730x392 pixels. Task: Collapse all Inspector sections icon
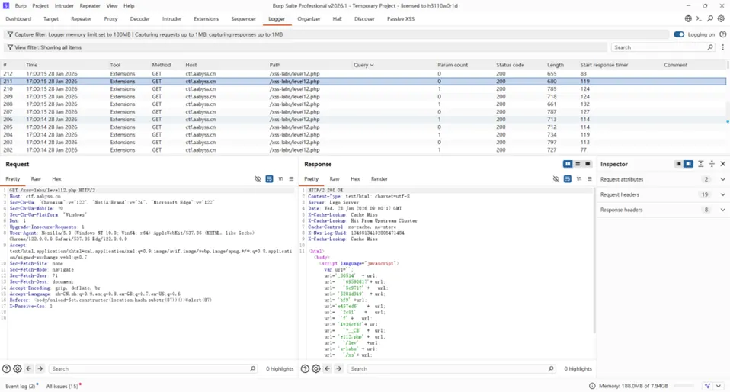coord(712,164)
